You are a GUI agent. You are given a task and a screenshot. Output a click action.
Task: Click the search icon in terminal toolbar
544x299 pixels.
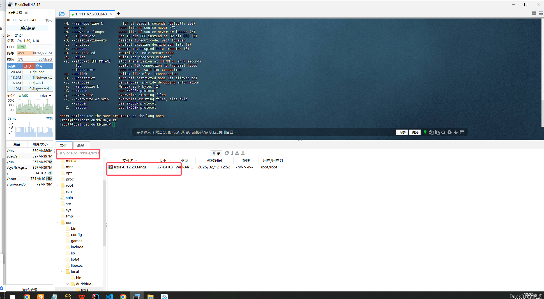443,133
